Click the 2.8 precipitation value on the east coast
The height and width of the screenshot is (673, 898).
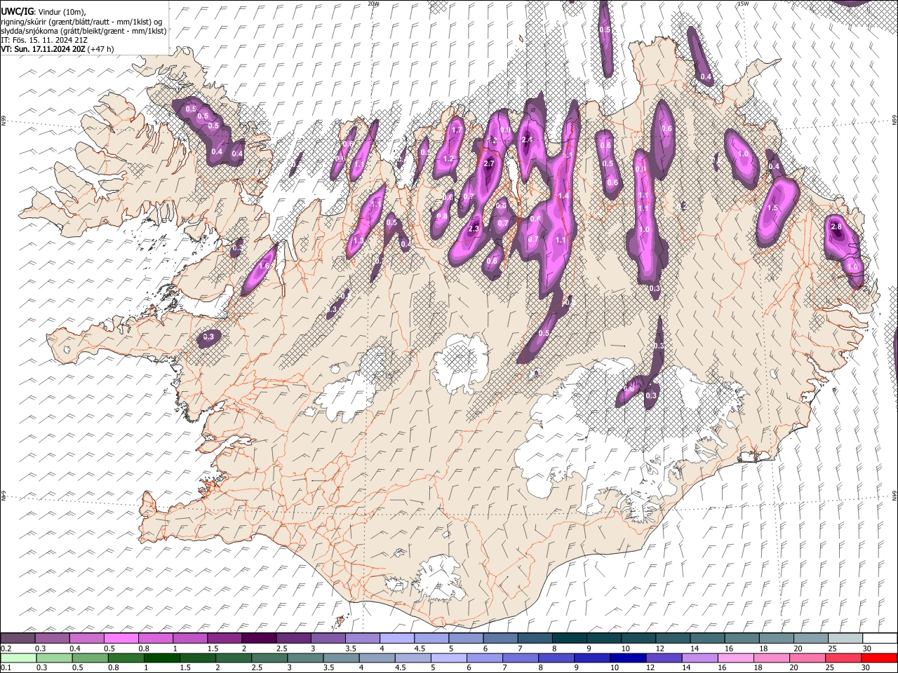[836, 227]
